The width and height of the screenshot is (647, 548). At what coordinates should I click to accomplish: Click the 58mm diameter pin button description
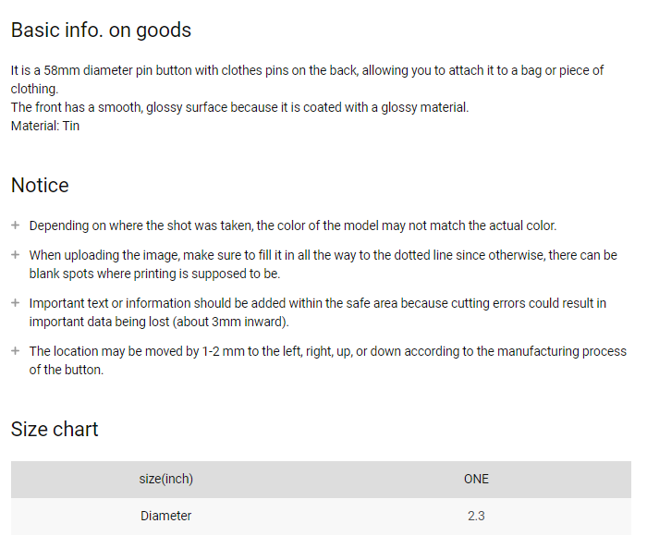(x=307, y=79)
